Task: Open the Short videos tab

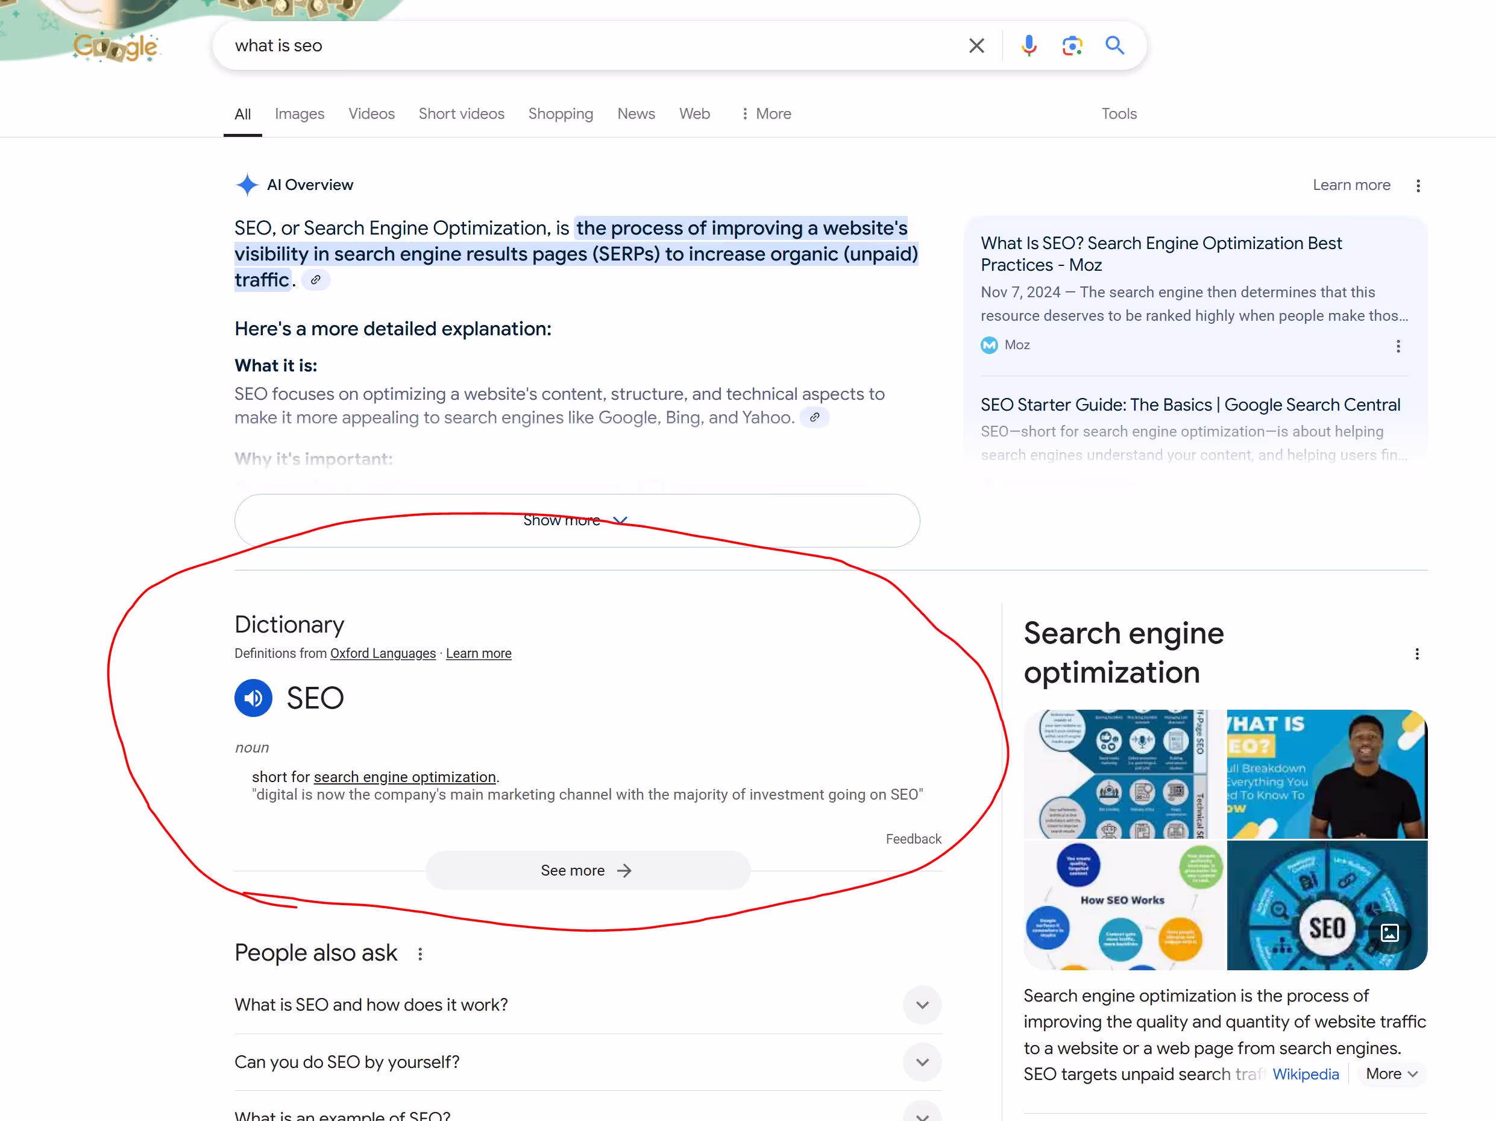Action: pyautogui.click(x=461, y=113)
